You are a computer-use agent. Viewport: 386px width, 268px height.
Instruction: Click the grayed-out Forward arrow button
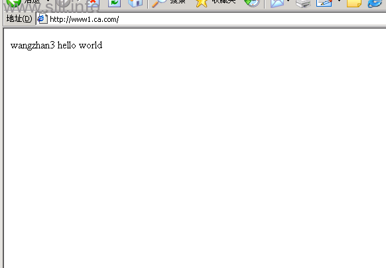[64, 3]
